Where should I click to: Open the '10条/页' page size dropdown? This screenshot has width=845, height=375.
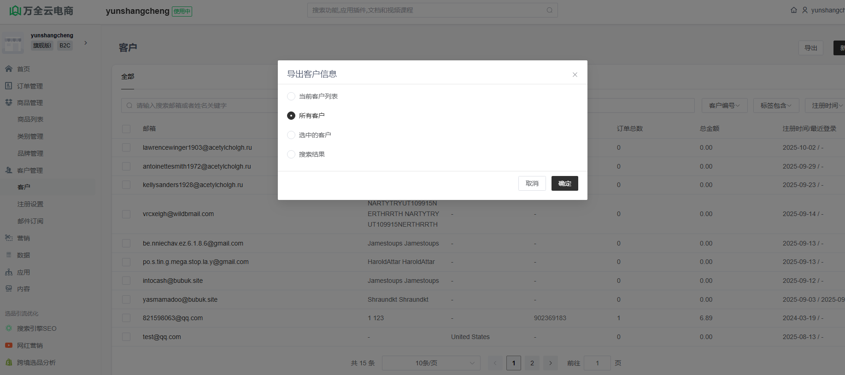(431, 363)
